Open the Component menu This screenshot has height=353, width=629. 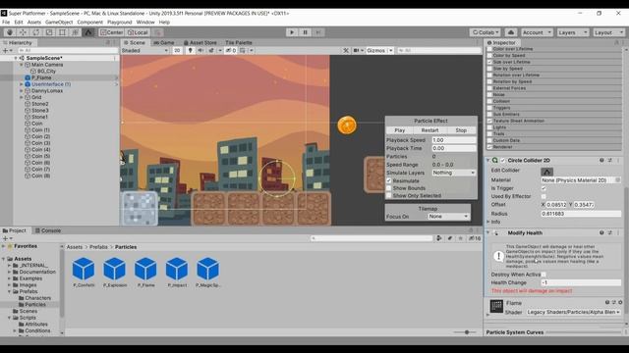pos(89,22)
